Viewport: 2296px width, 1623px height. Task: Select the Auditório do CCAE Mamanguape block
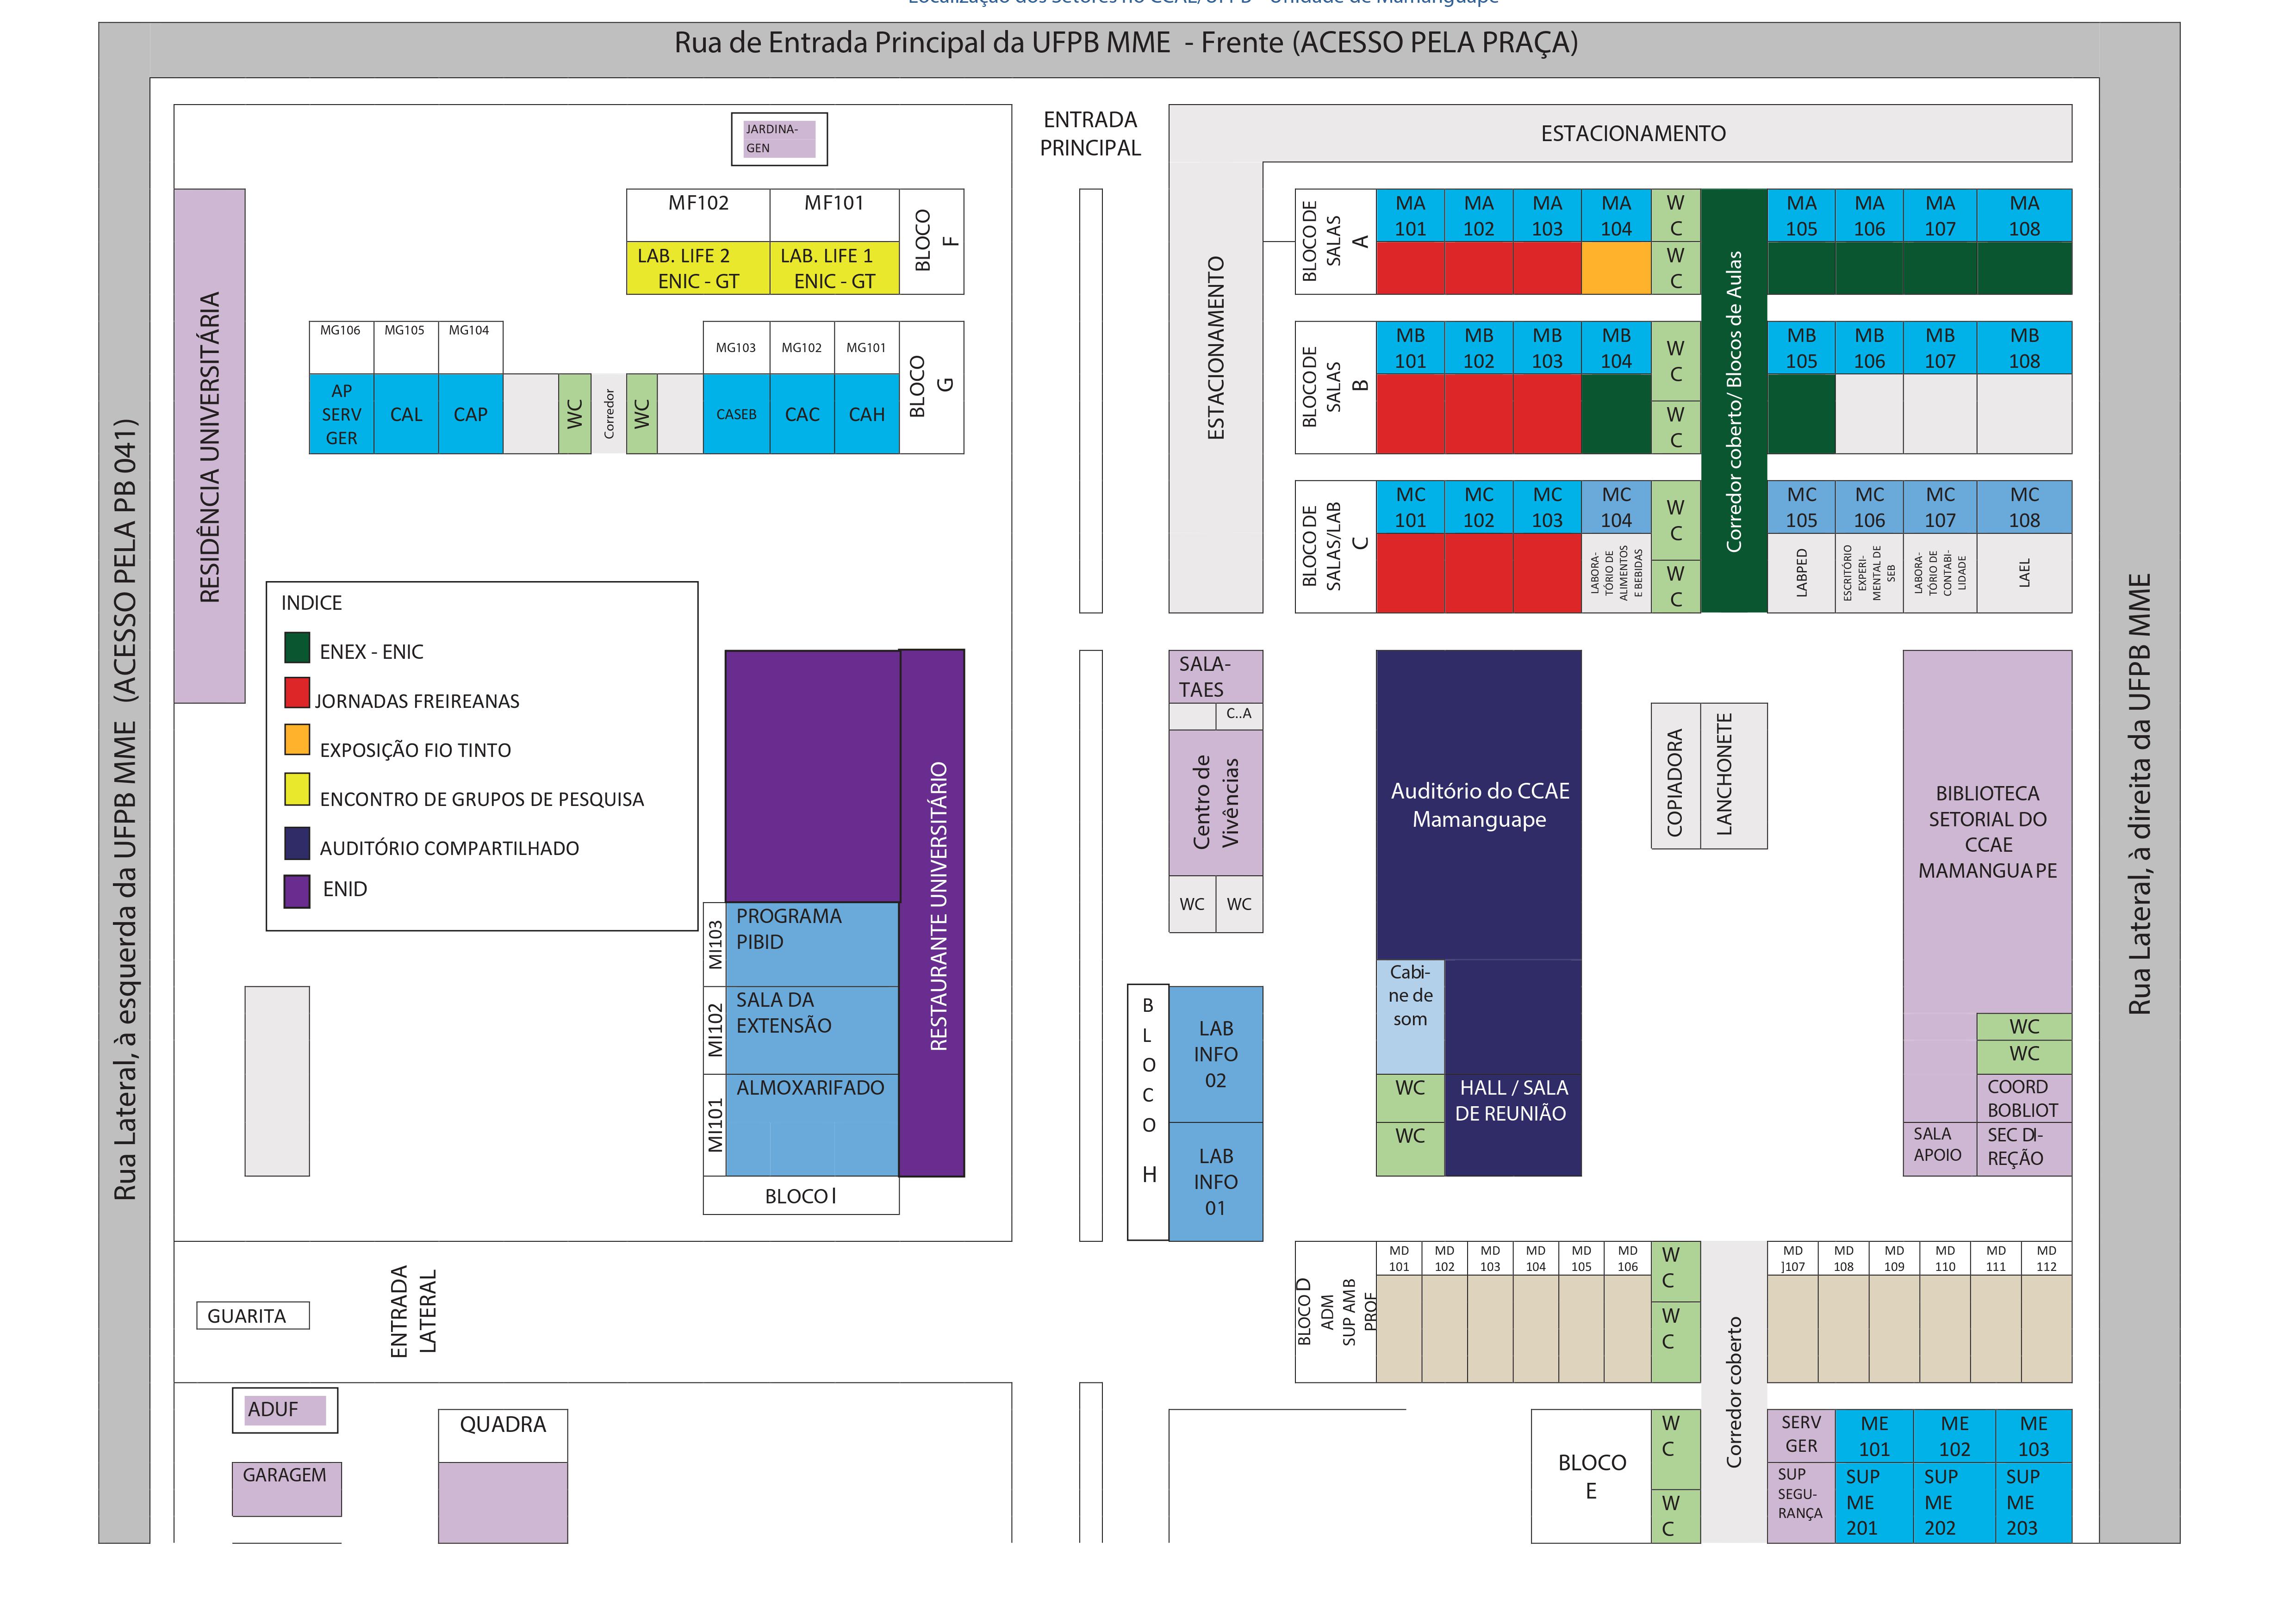pos(1478,805)
